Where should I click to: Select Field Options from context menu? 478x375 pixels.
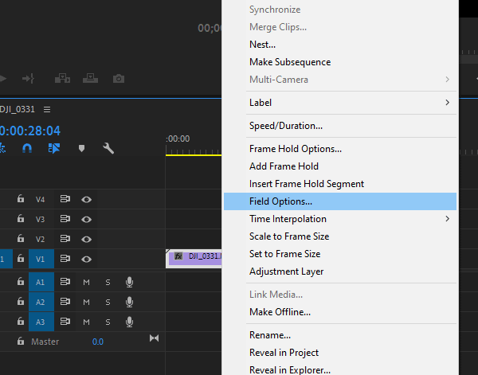tap(280, 201)
